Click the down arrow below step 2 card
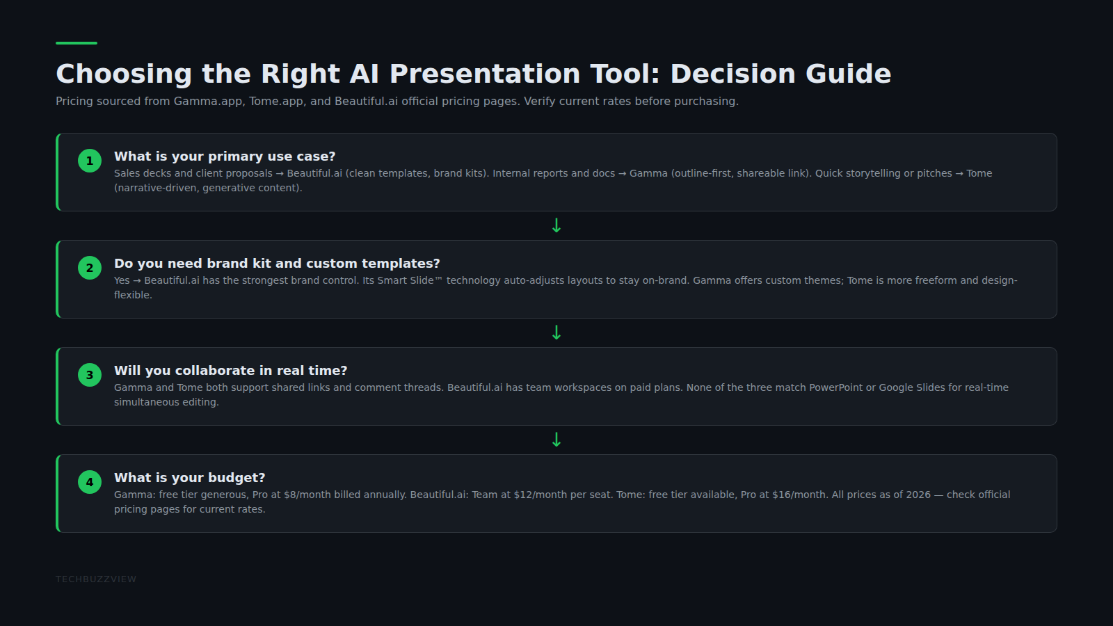1113x626 pixels. (556, 332)
